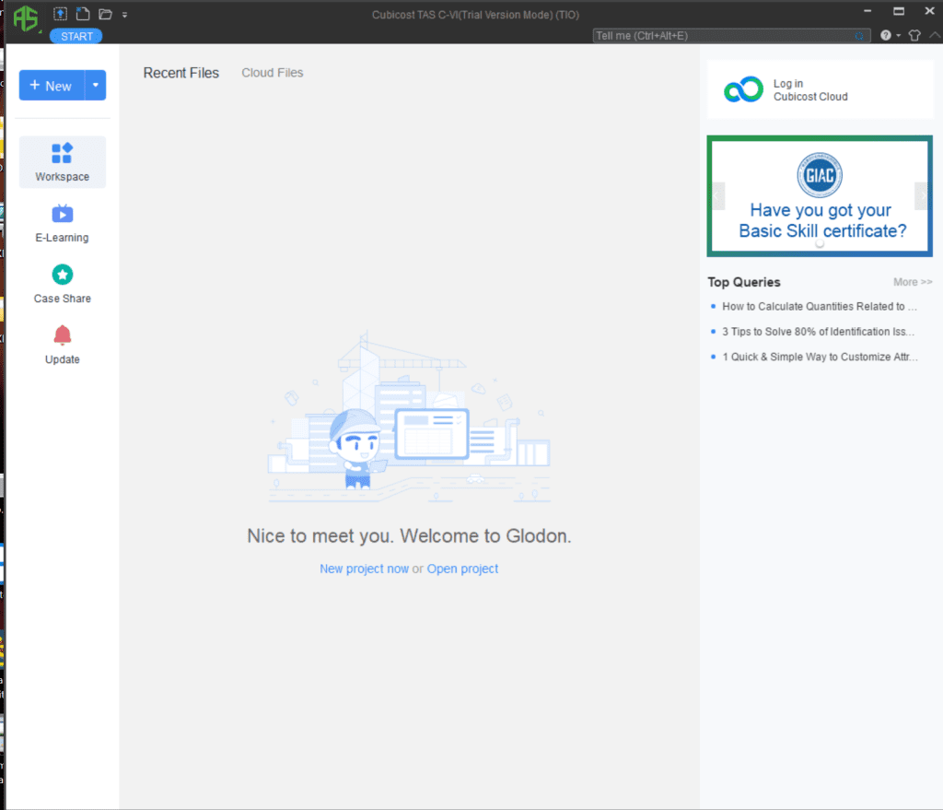Check for Update via bell icon
Viewport: 943px width, 810px height.
click(63, 345)
